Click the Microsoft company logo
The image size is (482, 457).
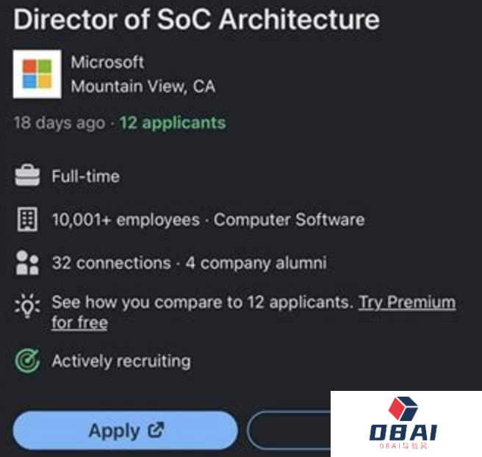[x=37, y=74]
